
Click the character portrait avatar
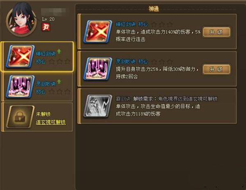click(x=21, y=20)
